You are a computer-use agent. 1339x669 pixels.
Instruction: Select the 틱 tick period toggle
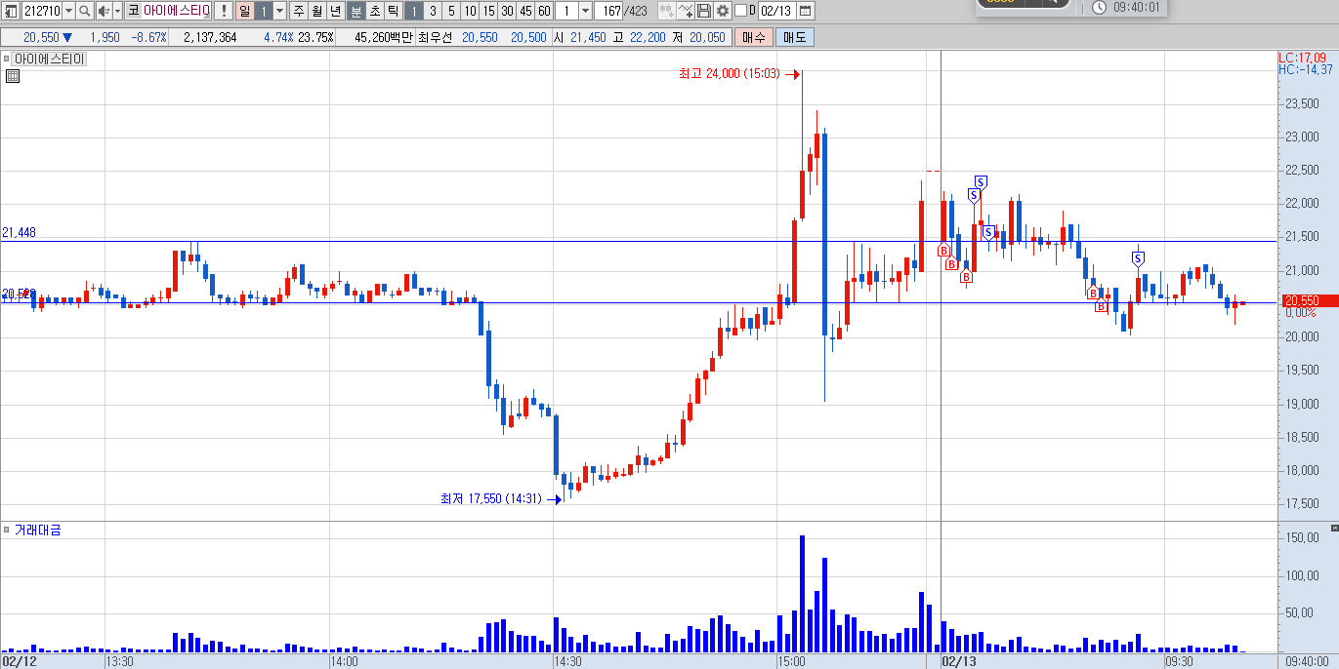(x=394, y=11)
